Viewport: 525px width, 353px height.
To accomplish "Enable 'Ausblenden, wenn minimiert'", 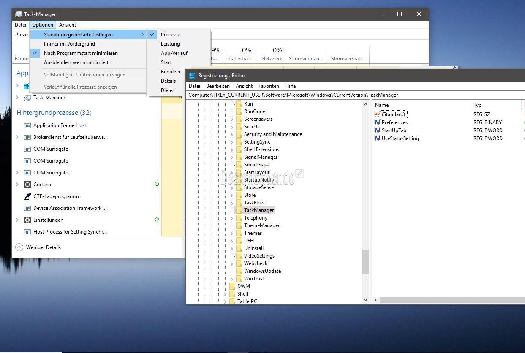I will [x=88, y=62].
